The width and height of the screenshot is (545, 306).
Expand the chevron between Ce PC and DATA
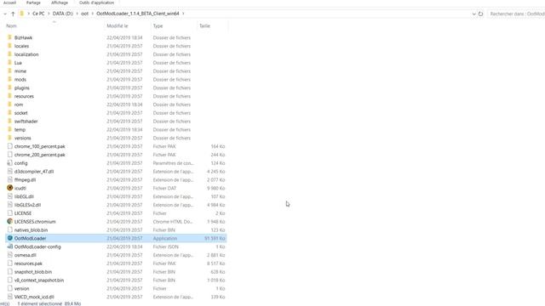pos(49,14)
